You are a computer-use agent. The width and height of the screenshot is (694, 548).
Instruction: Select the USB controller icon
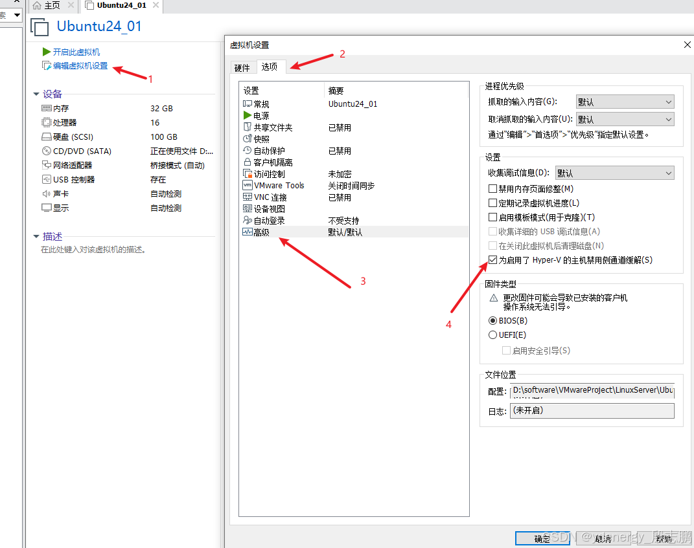[x=47, y=179]
